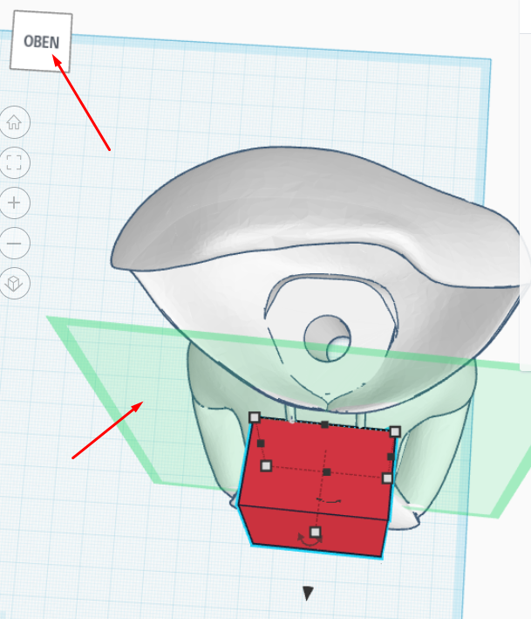Image resolution: width=531 pixels, height=619 pixels.
Task: Reset camera with the Home view icon
Action: pos(14,122)
